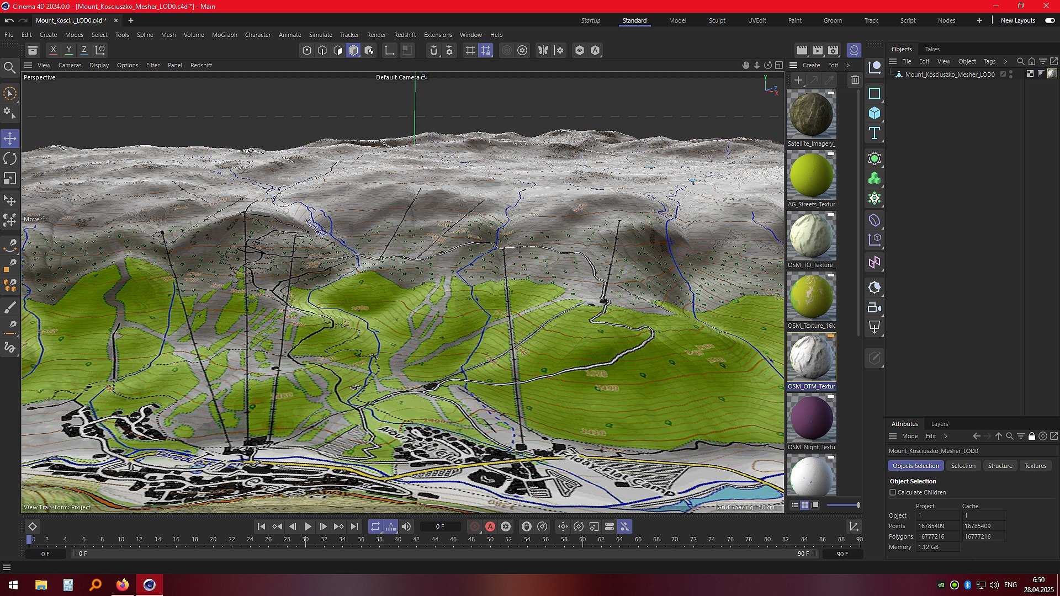The image size is (1060, 596).
Task: Click the Material Manager trash icon
Action: click(x=855, y=80)
